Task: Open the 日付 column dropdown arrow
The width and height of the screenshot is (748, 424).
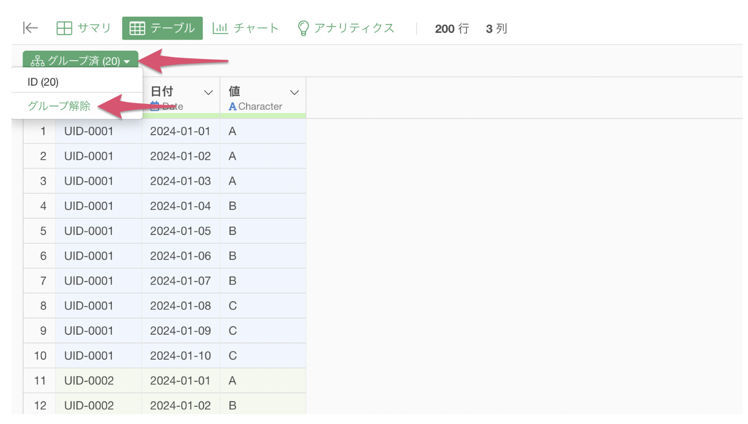Action: 208,92
